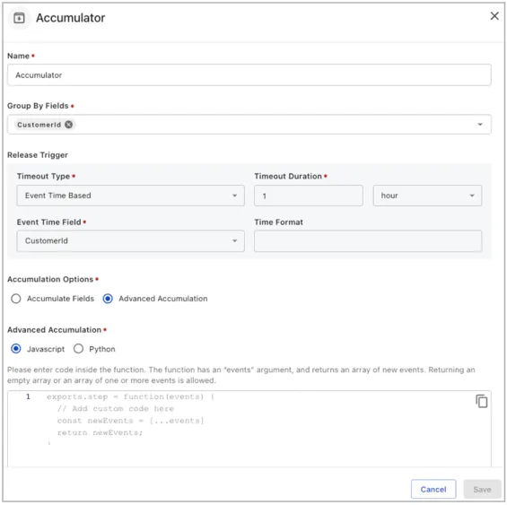
Task: Open the Event Time Field dropdown
Action: (131, 241)
